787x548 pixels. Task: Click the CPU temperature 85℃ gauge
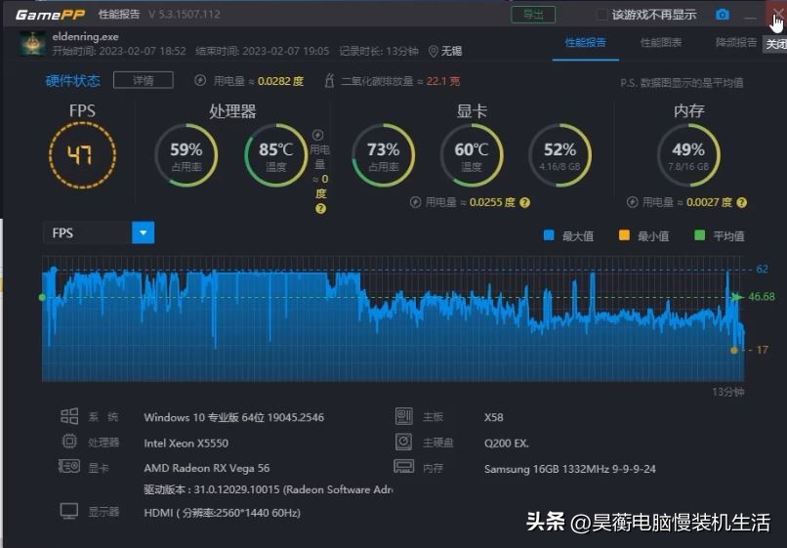275,155
